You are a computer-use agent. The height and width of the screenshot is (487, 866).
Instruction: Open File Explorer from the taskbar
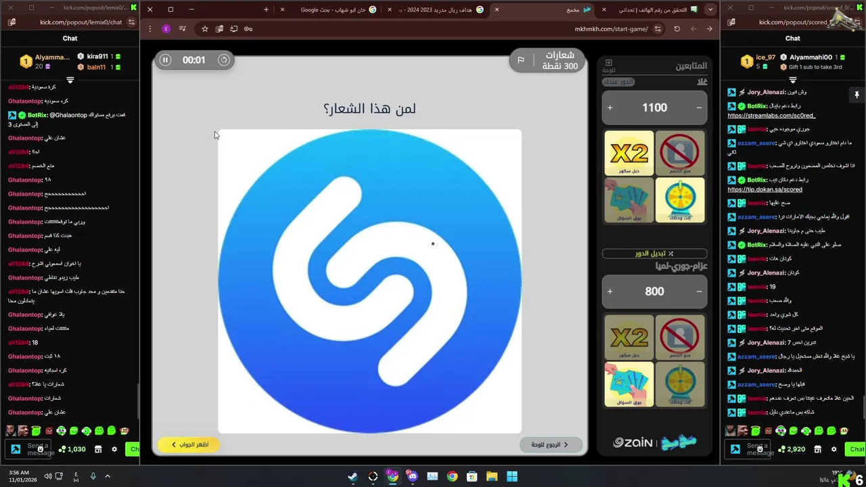492,476
